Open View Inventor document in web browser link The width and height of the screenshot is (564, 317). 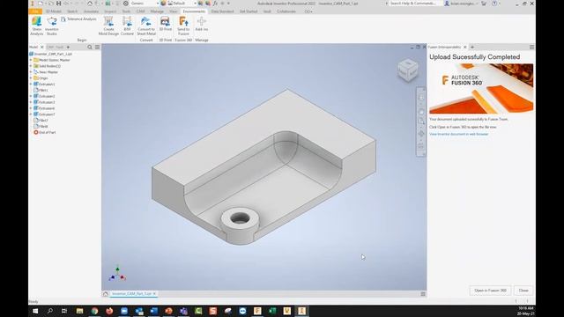(x=458, y=134)
